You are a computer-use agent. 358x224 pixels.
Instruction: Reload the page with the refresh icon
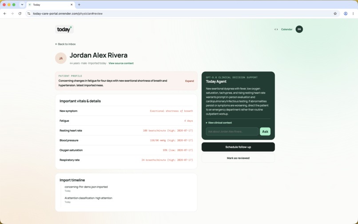click(x=20, y=14)
